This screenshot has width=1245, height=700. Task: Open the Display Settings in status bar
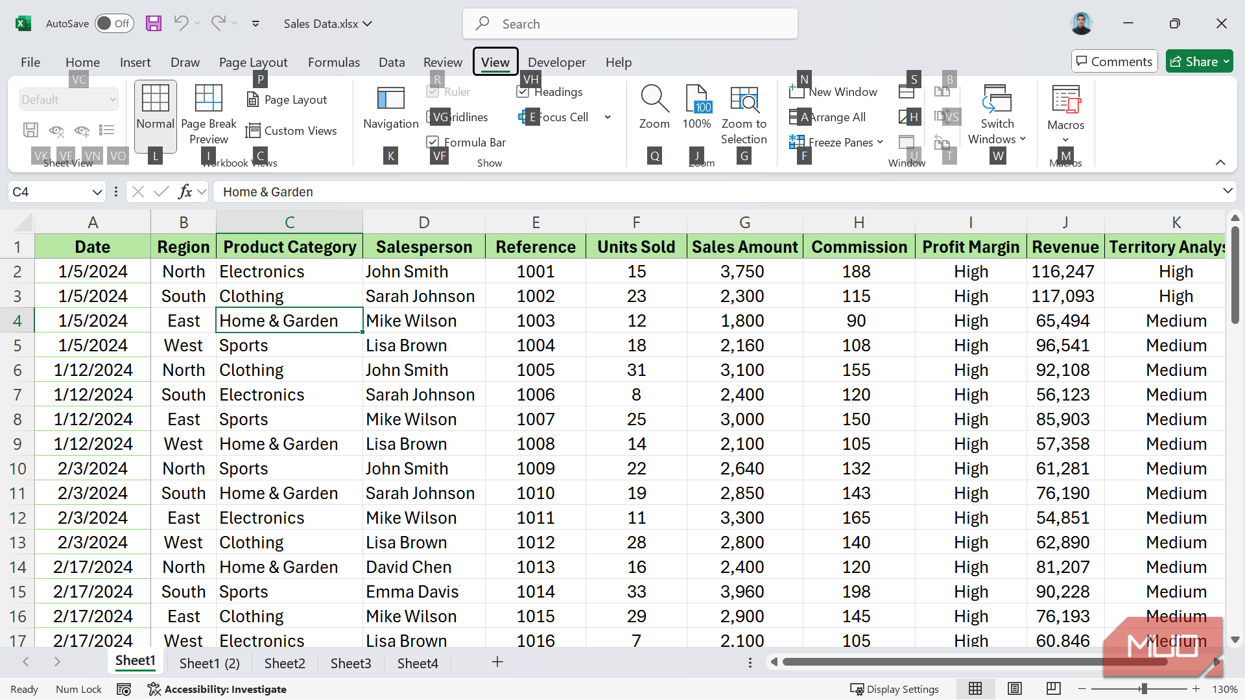[x=894, y=689]
